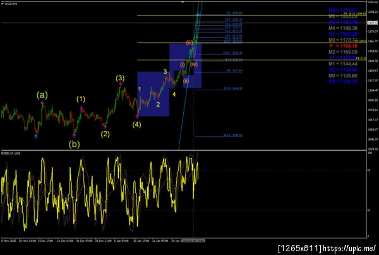This screenshot has height=255, width=379.
Task: Click the 3 Dec 17:00 time axis label
Action: [x=47, y=240]
